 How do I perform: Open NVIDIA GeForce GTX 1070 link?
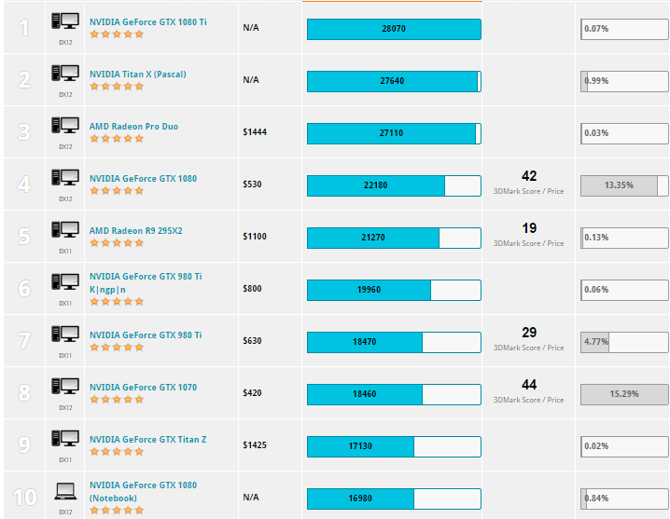point(143,387)
